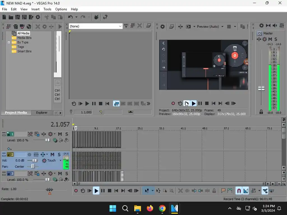Open Google Chrome from the taskbar
Viewport: 287px width, 215px height.
click(x=162, y=208)
